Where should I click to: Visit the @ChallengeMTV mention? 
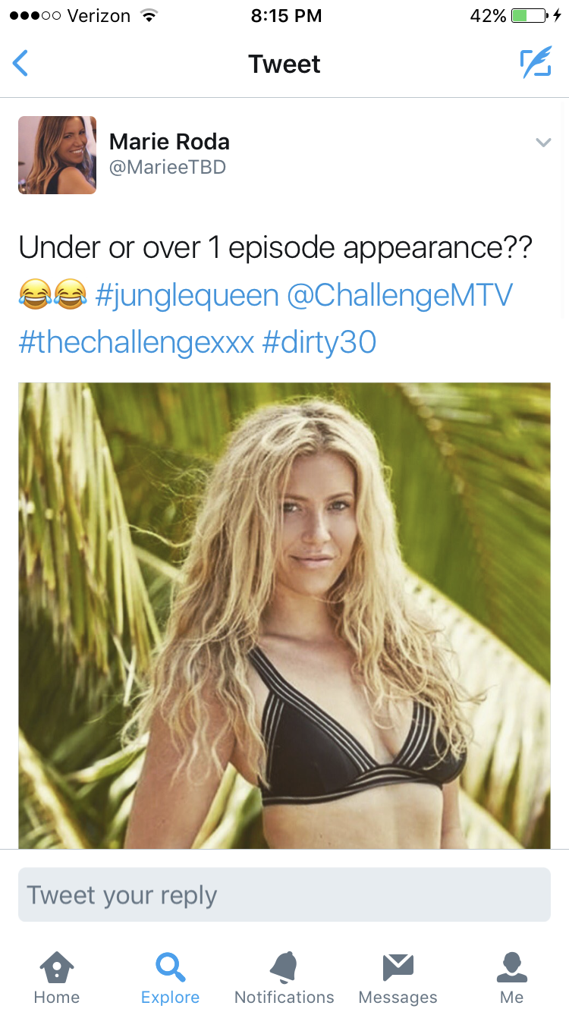pos(400,295)
